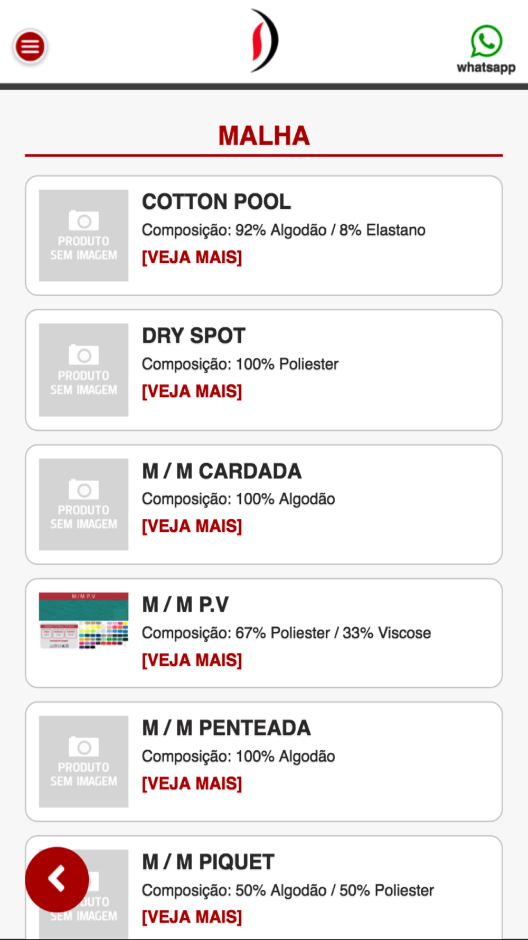Click VEJA MAIS under M / M P.V
This screenshot has width=528, height=940.
pyautogui.click(x=192, y=660)
